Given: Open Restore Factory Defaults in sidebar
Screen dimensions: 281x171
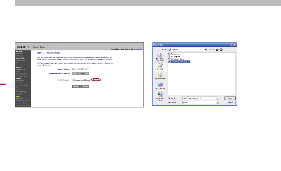Looking at the screenshot, I should click(22, 101).
